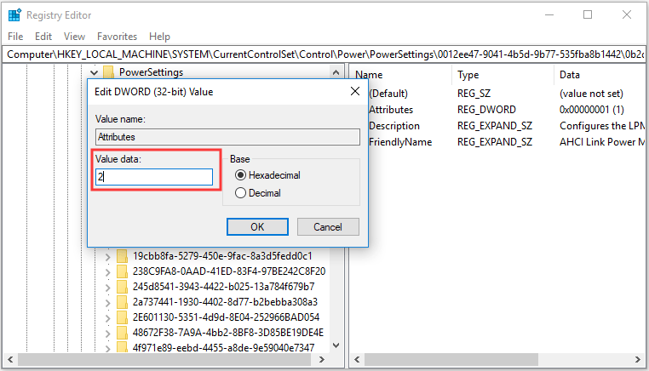649x371 pixels.
Task: Click tree pane vertical scroll up arrow
Action: [336, 73]
